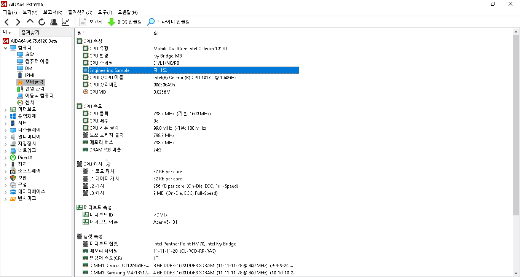Expand the 운영체제 tree node
This screenshot has width=520, height=277.
pyautogui.click(x=5, y=116)
